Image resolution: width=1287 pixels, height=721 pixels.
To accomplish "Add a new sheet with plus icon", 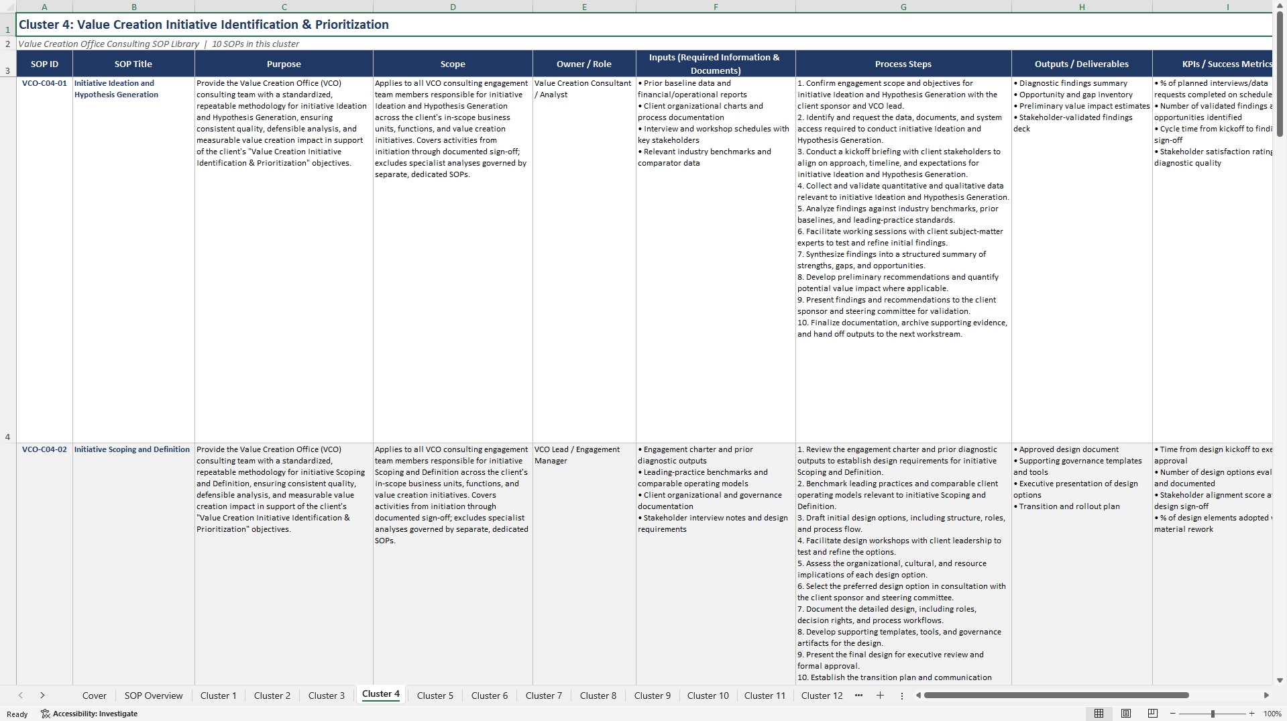I will pyautogui.click(x=880, y=696).
